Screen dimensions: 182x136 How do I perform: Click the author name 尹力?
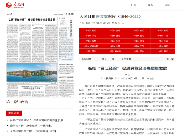(x=127, y=75)
